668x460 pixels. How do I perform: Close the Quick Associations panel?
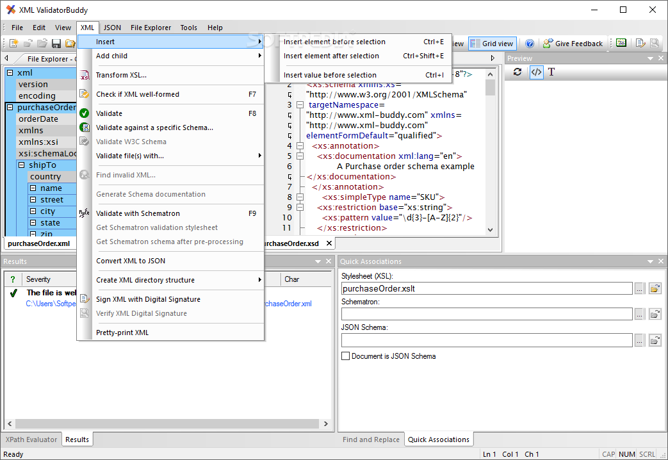tap(661, 261)
